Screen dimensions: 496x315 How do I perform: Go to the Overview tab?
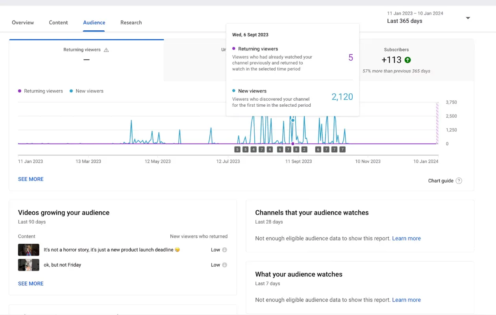23,22
